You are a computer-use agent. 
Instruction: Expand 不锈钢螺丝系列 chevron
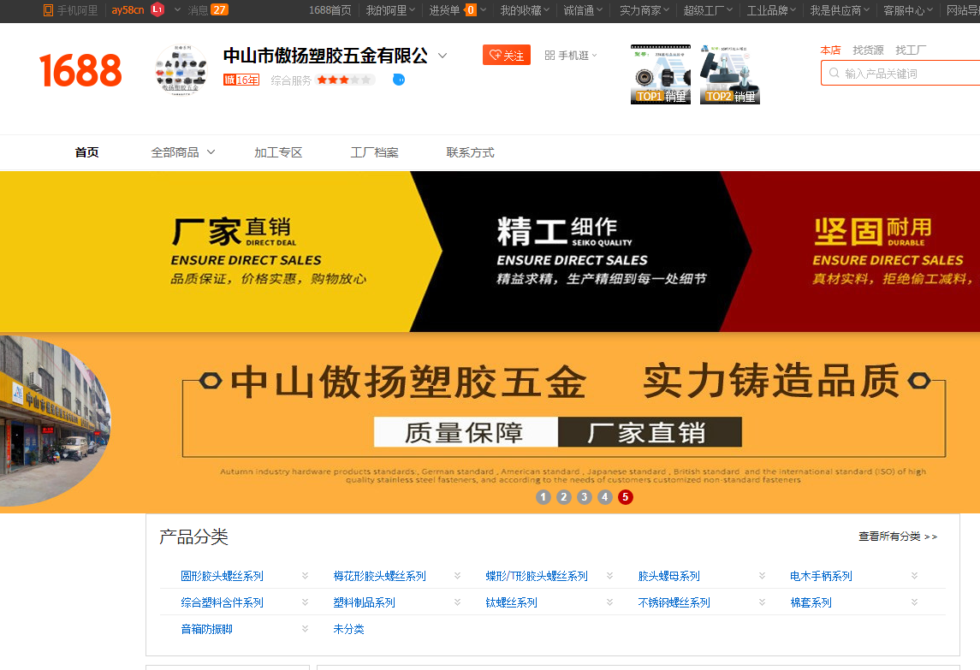[762, 602]
